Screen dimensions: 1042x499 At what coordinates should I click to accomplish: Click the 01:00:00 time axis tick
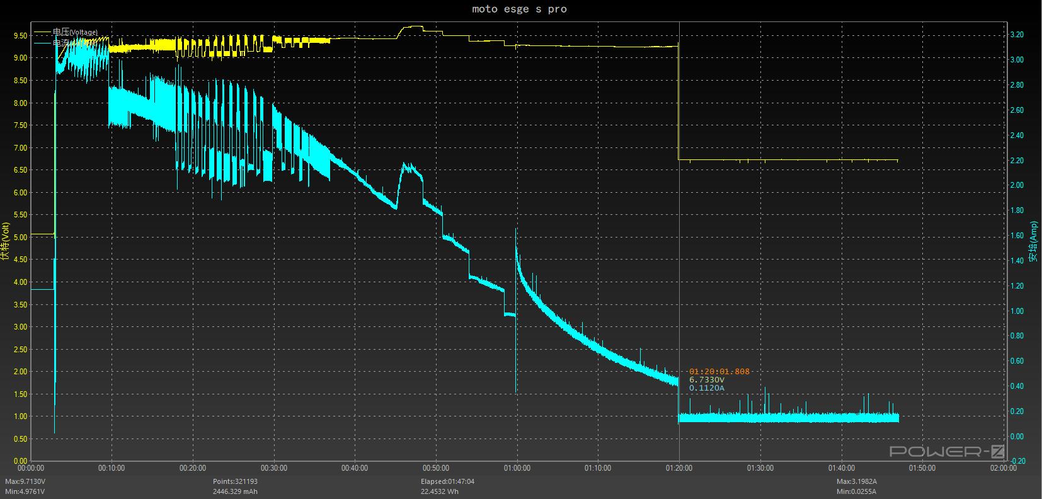coord(517,468)
